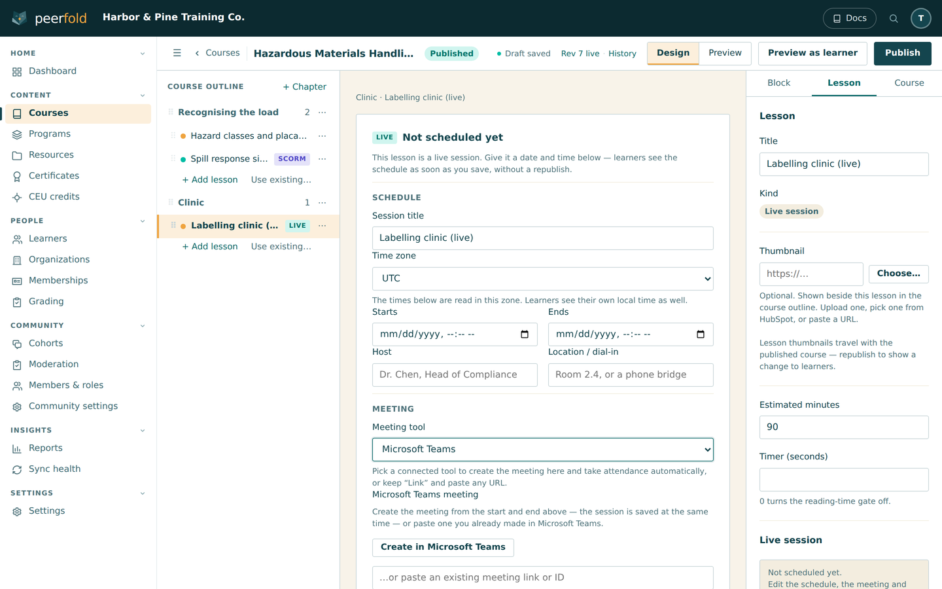Click the CEU credits icon

[17, 197]
